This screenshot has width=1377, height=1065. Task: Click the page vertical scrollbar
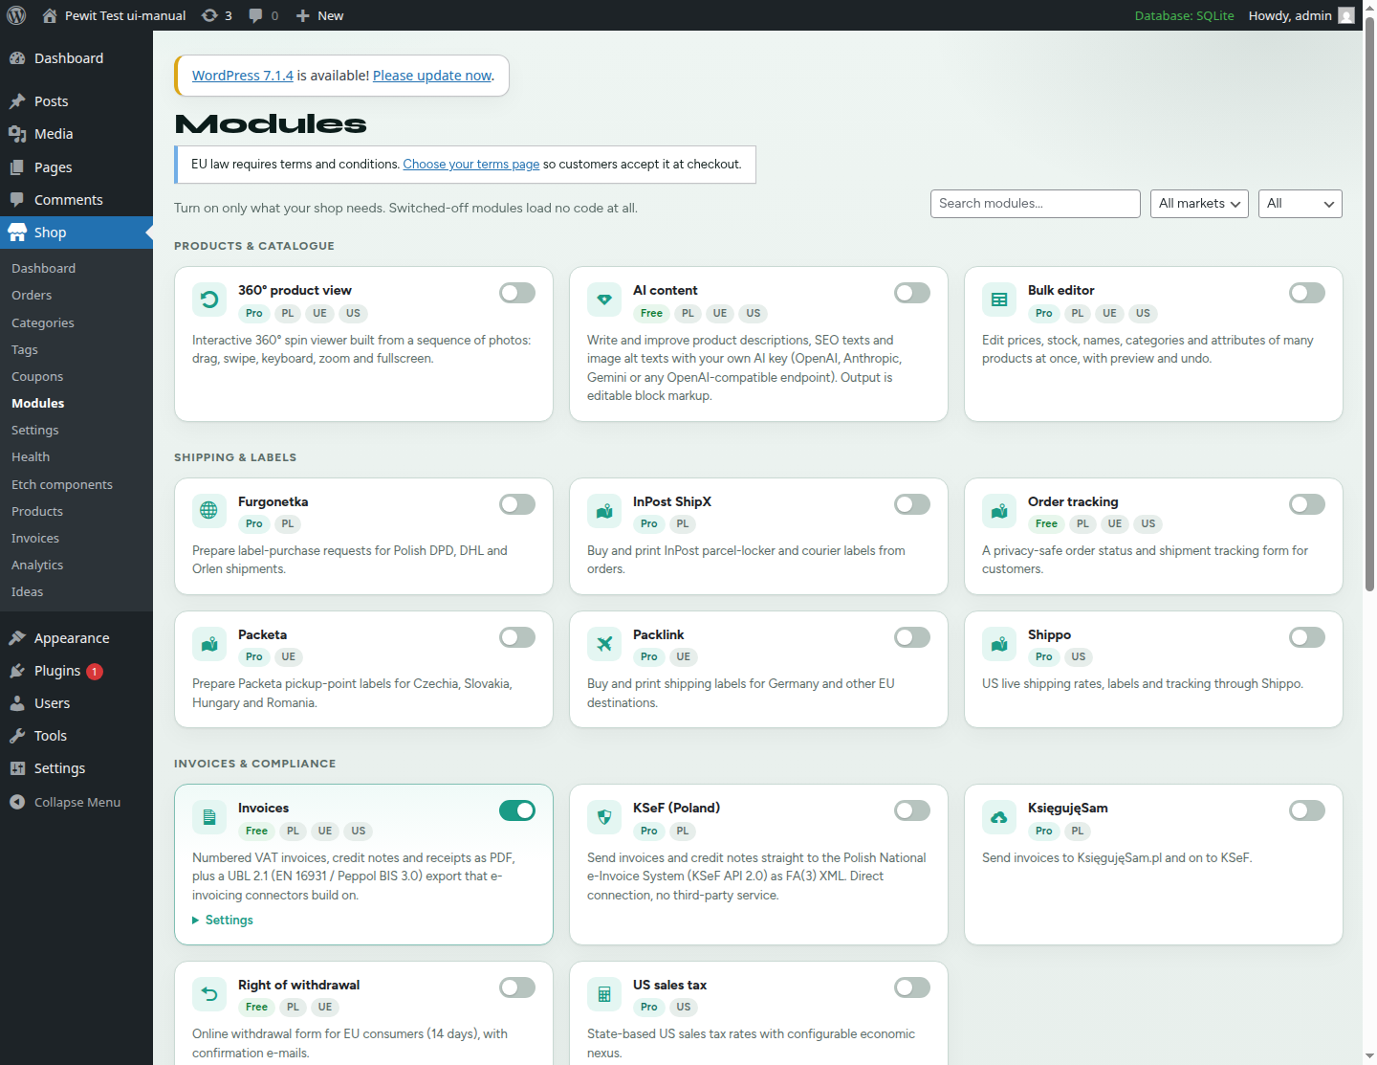(x=1369, y=306)
